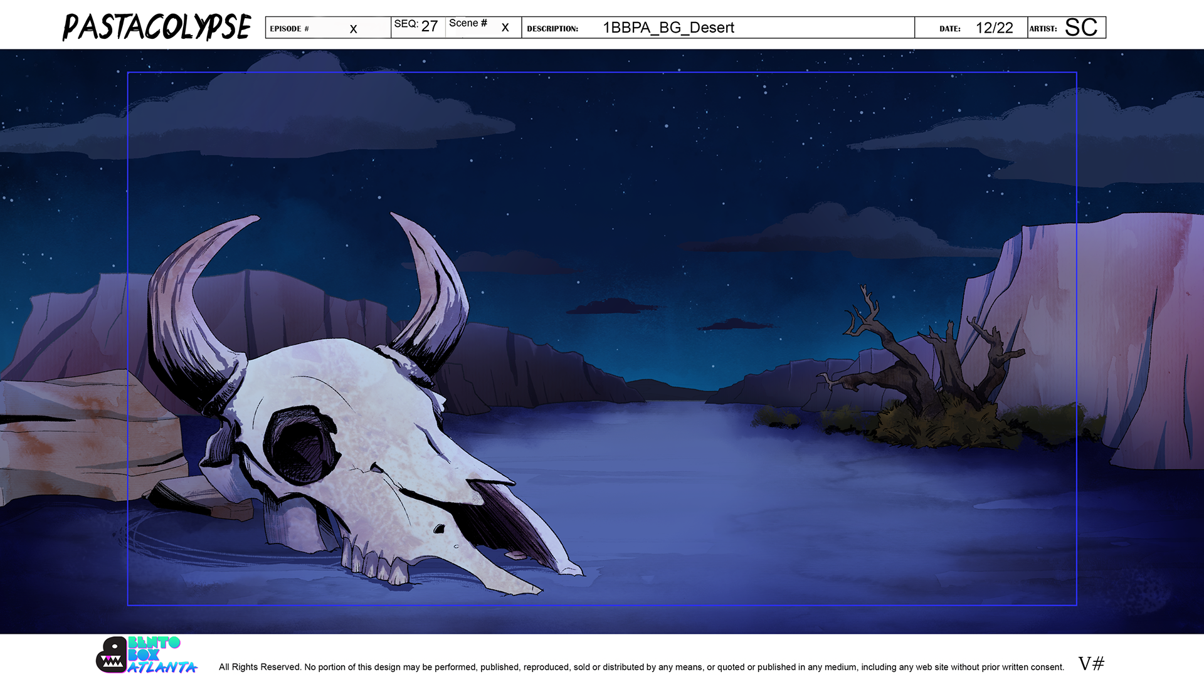Screen dimensions: 1204x677
Task: Click the artist initials SC
Action: [x=1080, y=28]
